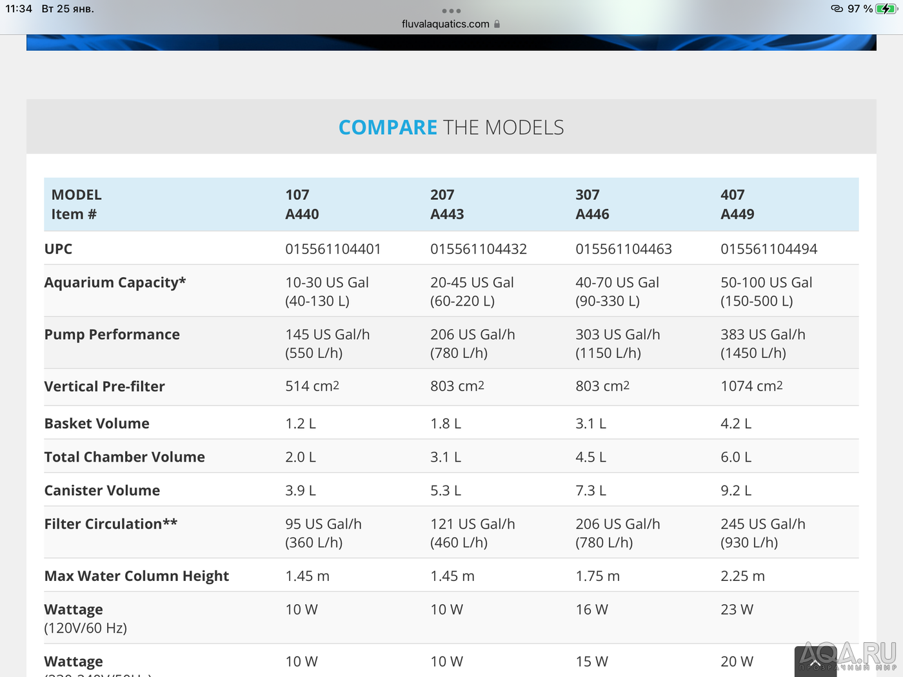The image size is (903, 677).
Task: Tap the 97 % battery percentage
Action: coord(860,8)
